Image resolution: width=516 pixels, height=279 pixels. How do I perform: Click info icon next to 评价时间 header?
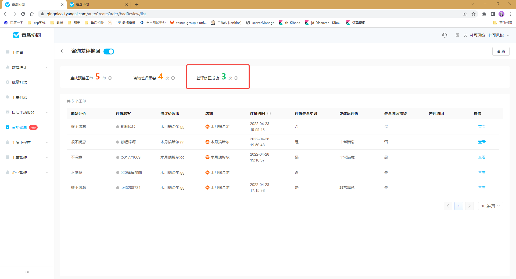tap(269, 113)
